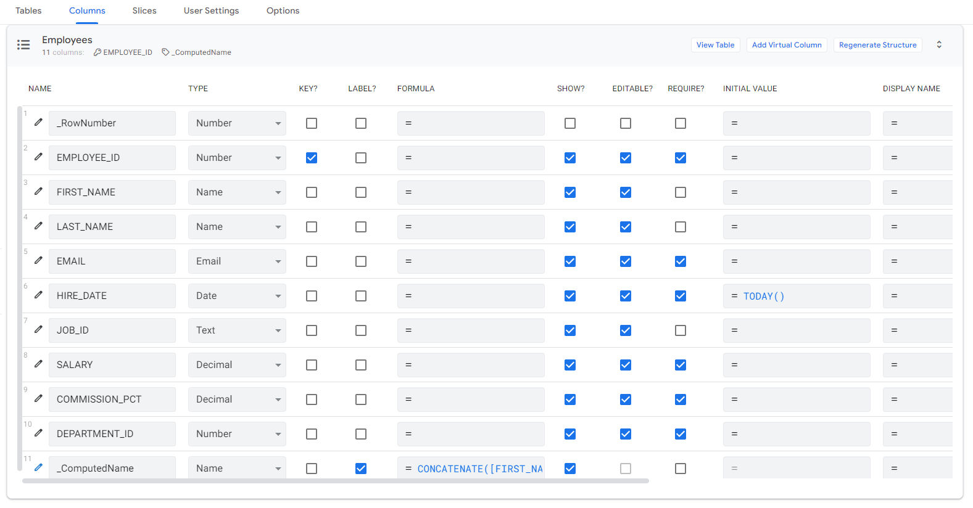Screen dimensions: 973x508
Task: Click the SALARY name field
Action: pos(112,365)
